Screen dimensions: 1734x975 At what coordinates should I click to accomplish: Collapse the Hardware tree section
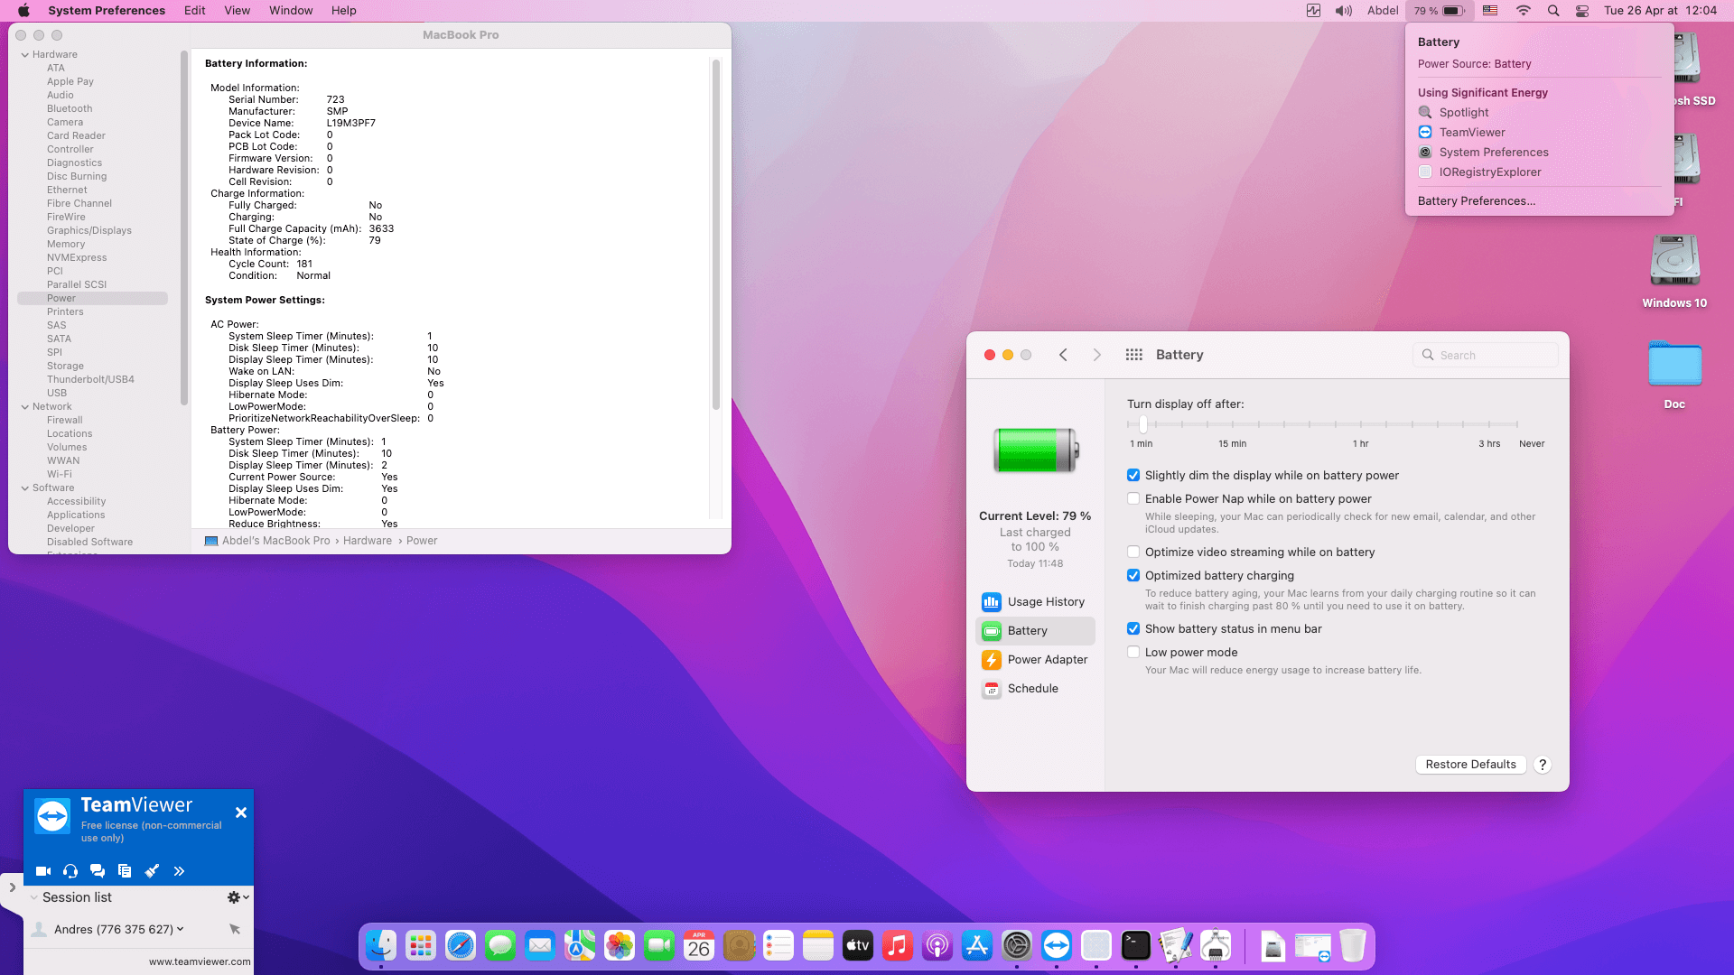pos(25,55)
